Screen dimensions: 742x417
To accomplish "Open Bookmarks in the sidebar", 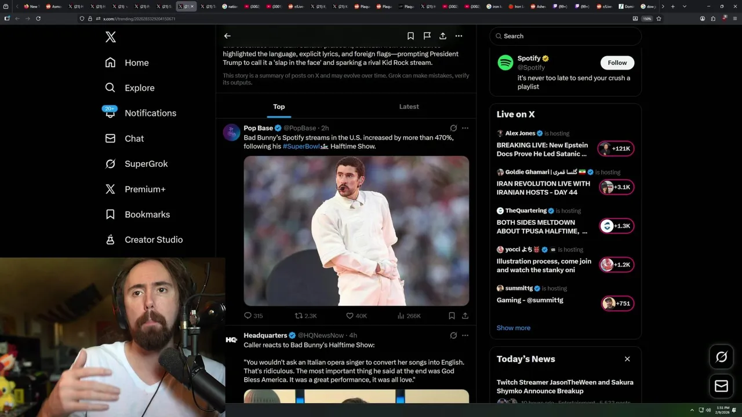I will (x=137, y=214).
